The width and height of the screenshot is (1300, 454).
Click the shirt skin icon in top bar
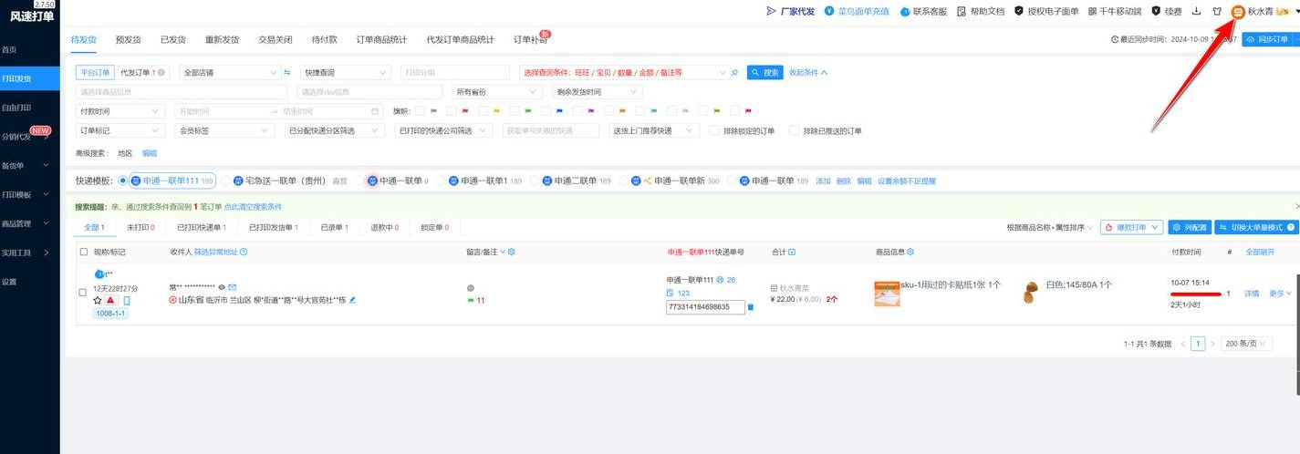tap(1216, 11)
